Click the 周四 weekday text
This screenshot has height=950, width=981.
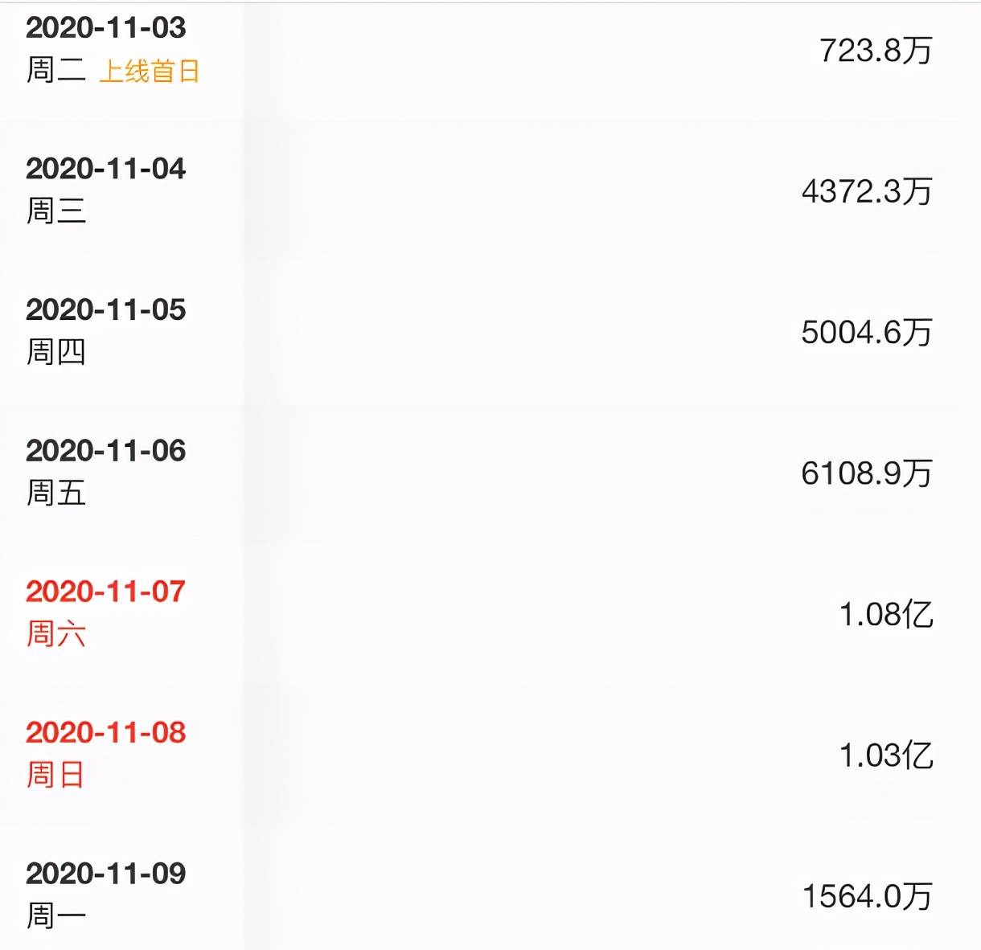click(55, 352)
